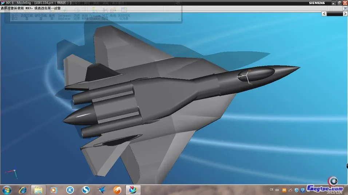This screenshot has height=195, width=348.
Task: Open Windows Media Player taskbar icon
Action: [54, 190]
